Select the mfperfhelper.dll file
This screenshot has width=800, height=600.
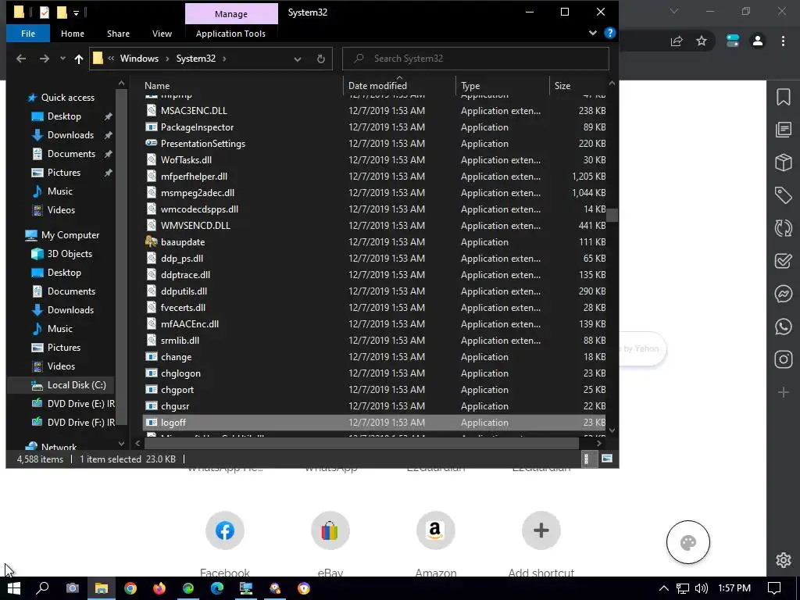tap(194, 177)
